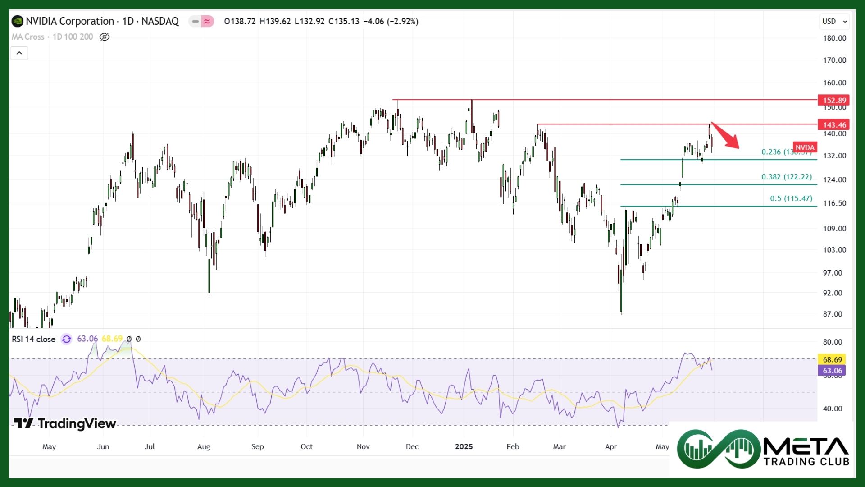
Task: Click the close price C135.13 value
Action: (x=344, y=21)
